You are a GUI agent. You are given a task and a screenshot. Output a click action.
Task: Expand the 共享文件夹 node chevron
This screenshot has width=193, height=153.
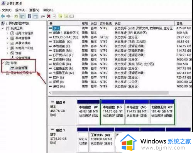tap(7, 43)
